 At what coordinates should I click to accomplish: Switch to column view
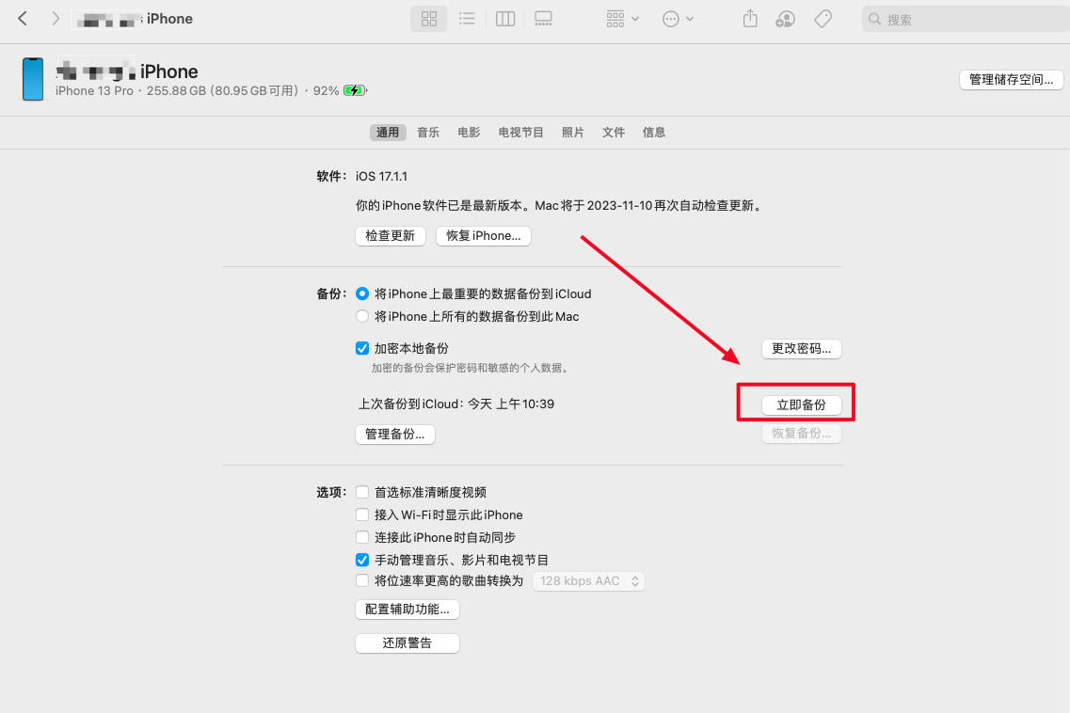pos(505,19)
